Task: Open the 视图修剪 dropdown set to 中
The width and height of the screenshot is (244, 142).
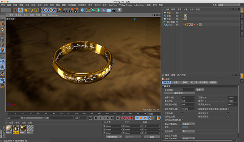Action: tap(188, 131)
